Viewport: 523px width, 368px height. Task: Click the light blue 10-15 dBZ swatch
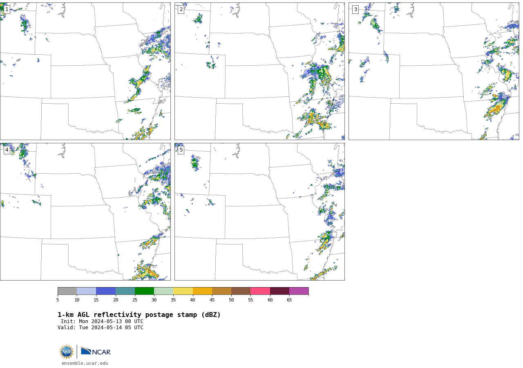[86, 291]
